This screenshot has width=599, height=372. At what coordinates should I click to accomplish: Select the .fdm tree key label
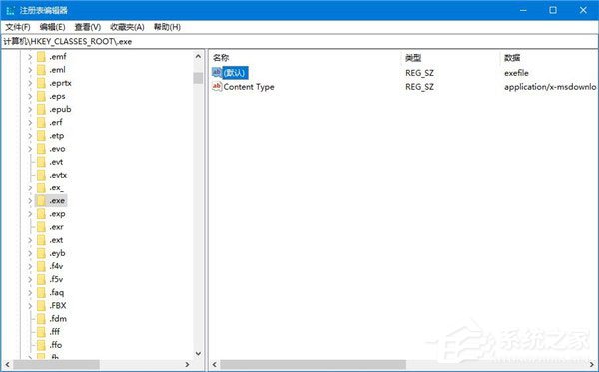58,319
